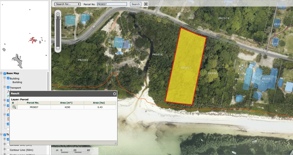Close the Result panel

pyautogui.click(x=114, y=94)
